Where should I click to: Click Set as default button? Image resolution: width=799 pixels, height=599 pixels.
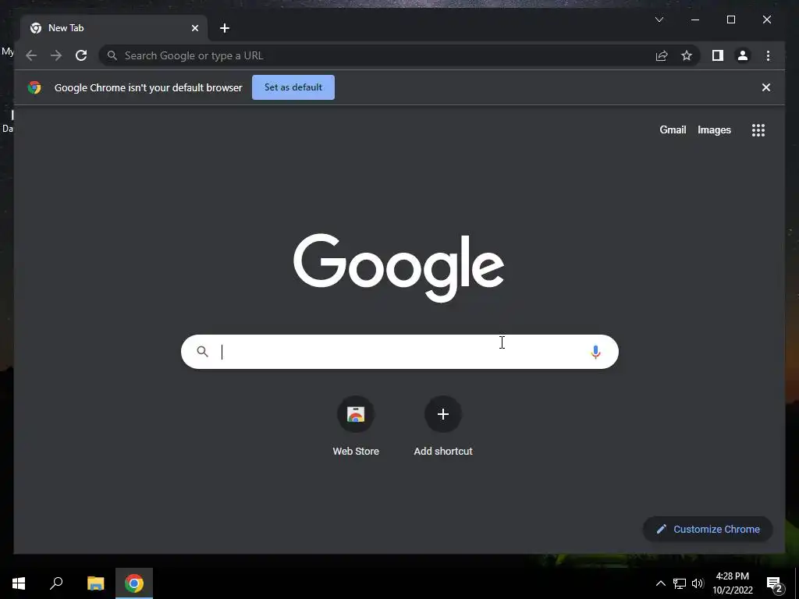(x=293, y=87)
